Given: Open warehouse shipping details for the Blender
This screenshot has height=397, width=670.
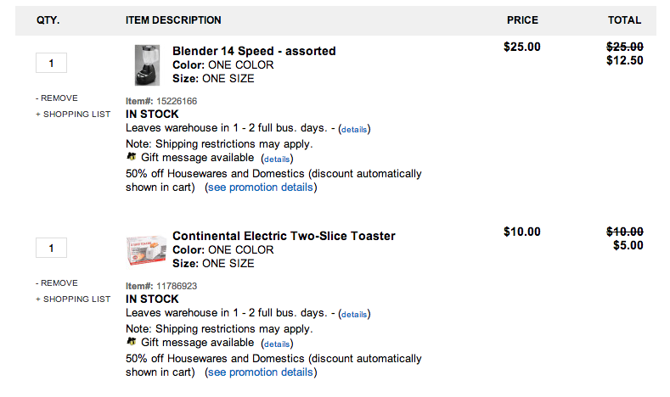Looking at the screenshot, I should [x=354, y=129].
